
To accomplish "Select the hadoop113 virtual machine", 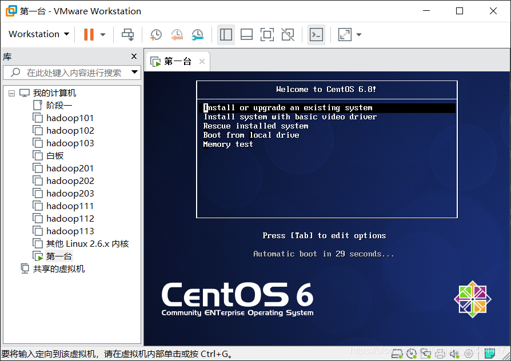I will click(70, 231).
